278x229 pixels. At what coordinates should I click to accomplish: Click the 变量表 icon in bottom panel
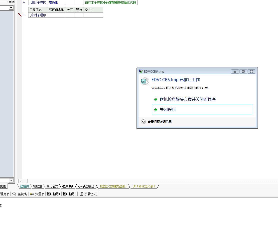[32, 194]
